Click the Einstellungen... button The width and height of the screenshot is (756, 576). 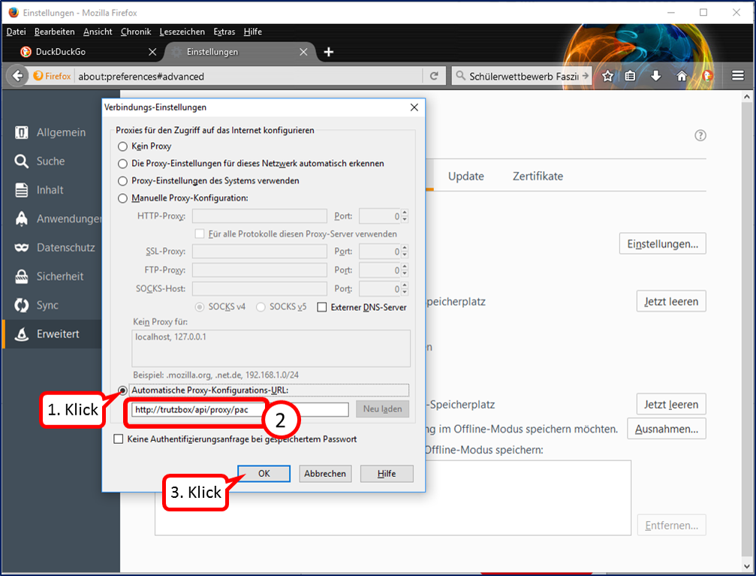pos(662,243)
